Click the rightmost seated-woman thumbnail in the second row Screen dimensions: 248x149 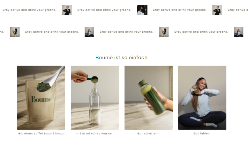pos(239,32)
